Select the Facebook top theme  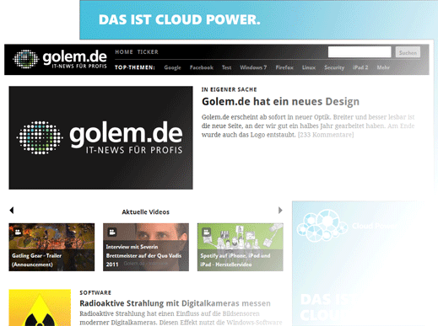pyautogui.click(x=202, y=67)
